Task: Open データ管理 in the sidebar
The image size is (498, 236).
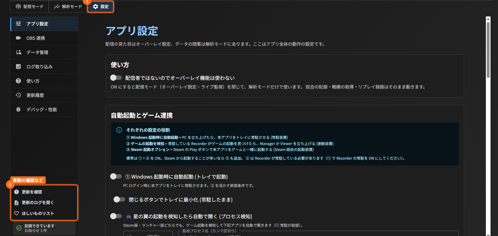Action: 44,52
